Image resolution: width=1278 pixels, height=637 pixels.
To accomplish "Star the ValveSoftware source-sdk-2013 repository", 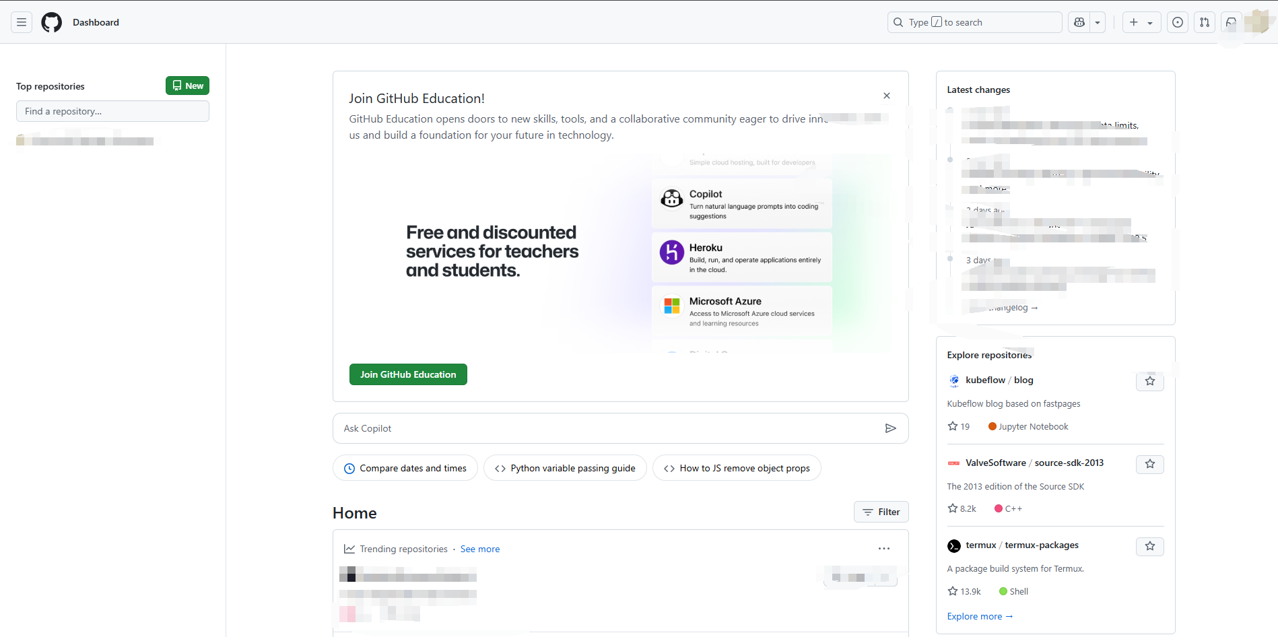I will point(1150,464).
